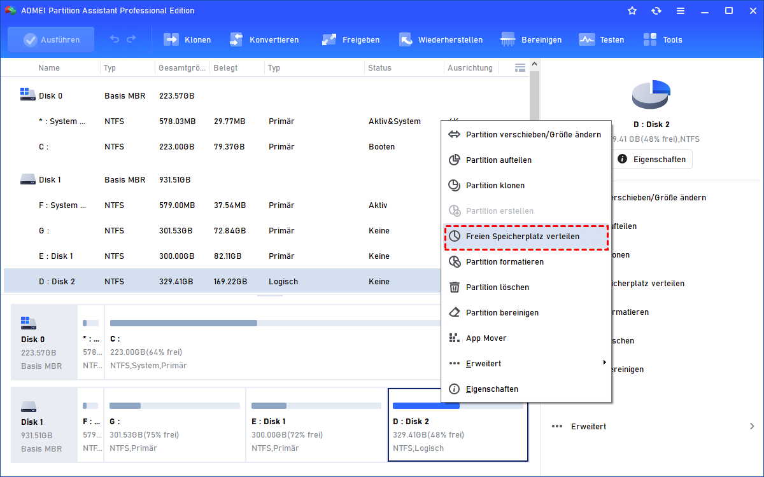Select the Freigeben toolbar icon
The image size is (764, 477).
coord(329,39)
